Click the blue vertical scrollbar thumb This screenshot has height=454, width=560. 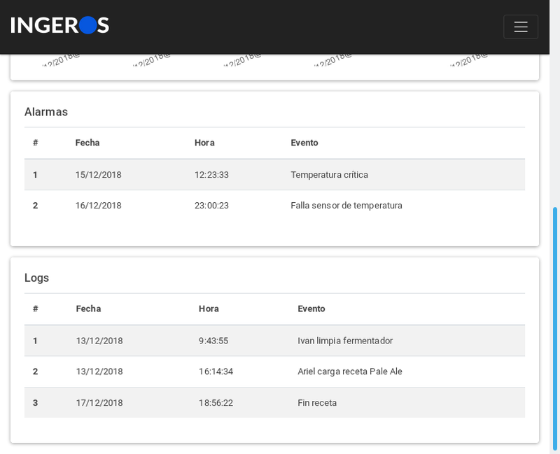point(555,329)
